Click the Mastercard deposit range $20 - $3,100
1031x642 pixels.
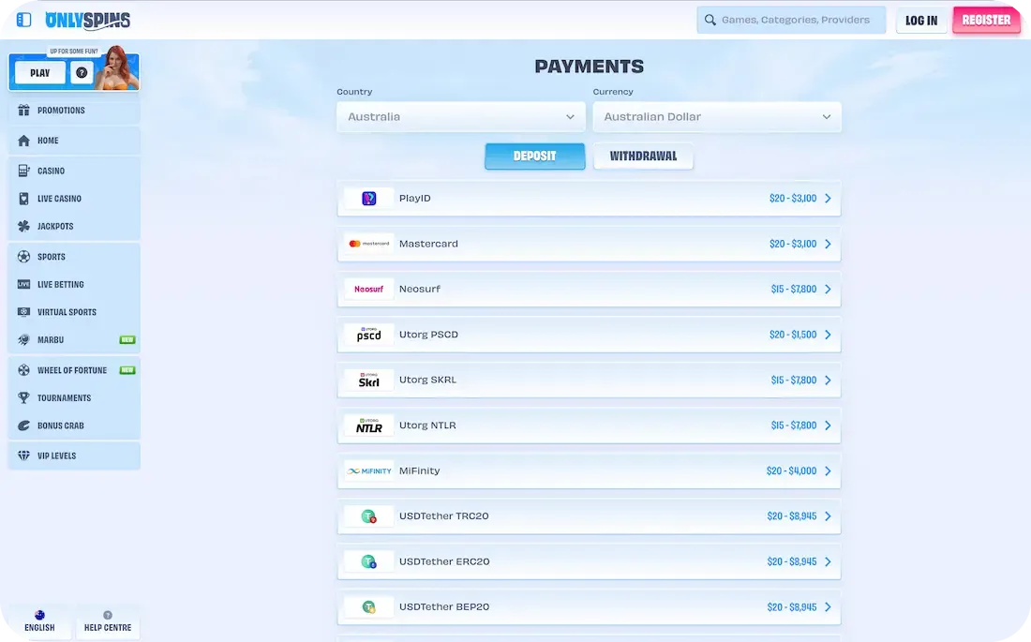793,244
